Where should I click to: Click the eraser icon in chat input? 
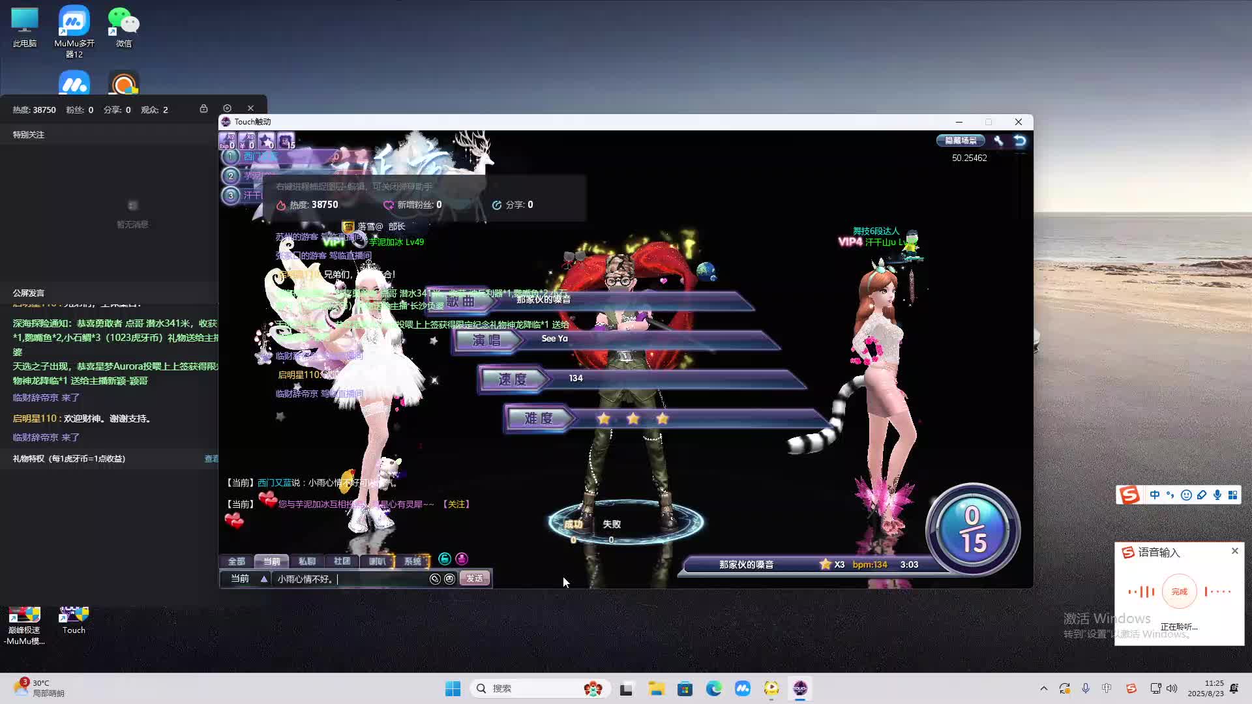[x=435, y=579]
